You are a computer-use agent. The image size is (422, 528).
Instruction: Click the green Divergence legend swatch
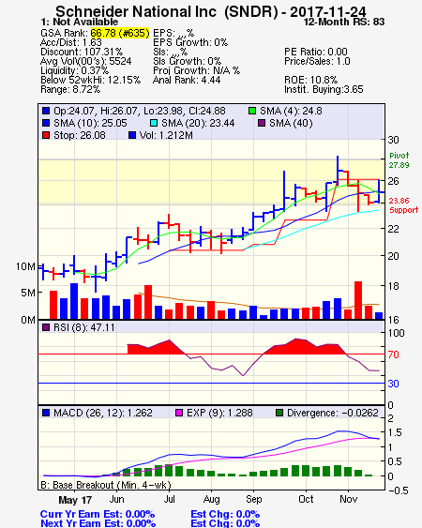pyautogui.click(x=279, y=413)
